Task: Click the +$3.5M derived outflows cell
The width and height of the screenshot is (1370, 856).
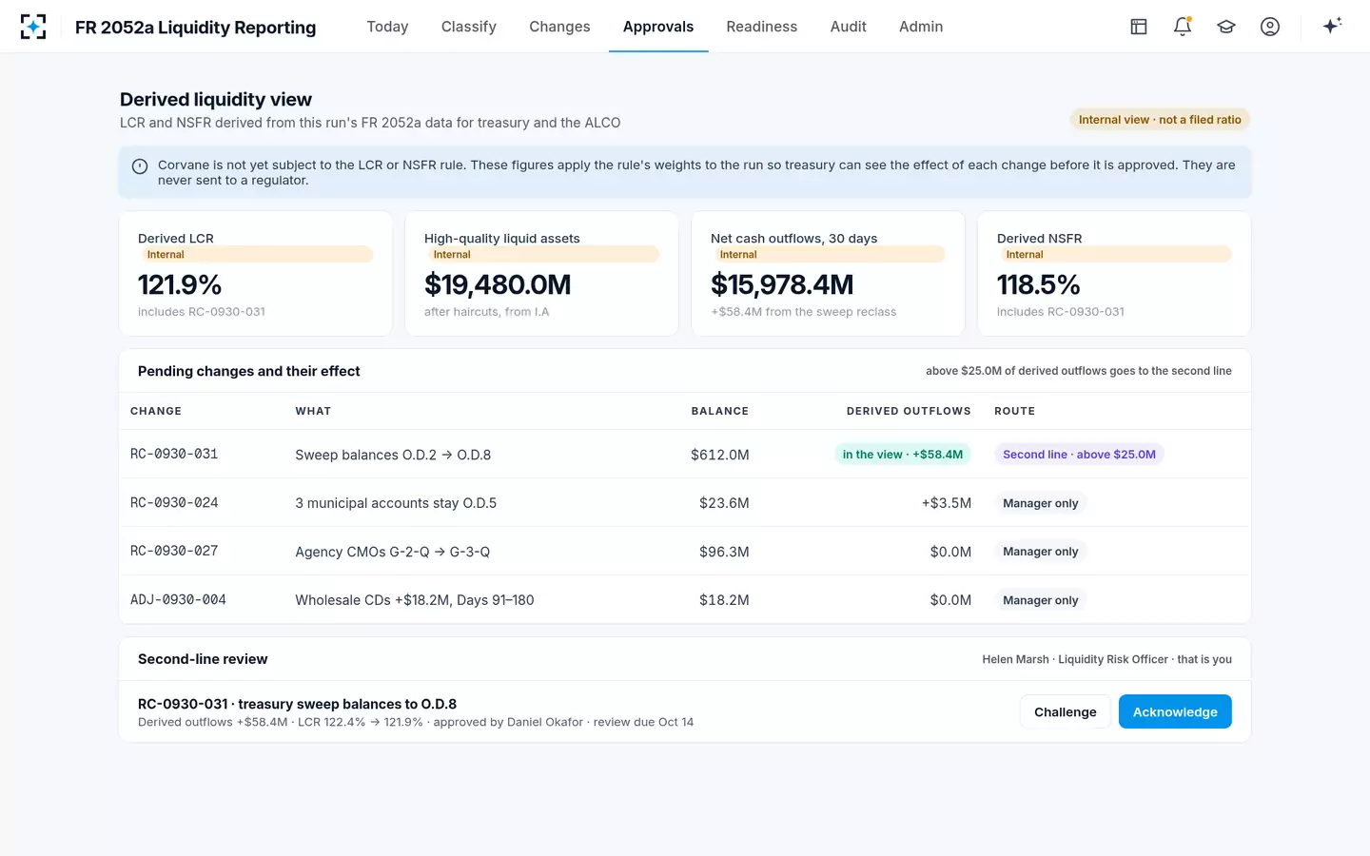Action: 947,503
